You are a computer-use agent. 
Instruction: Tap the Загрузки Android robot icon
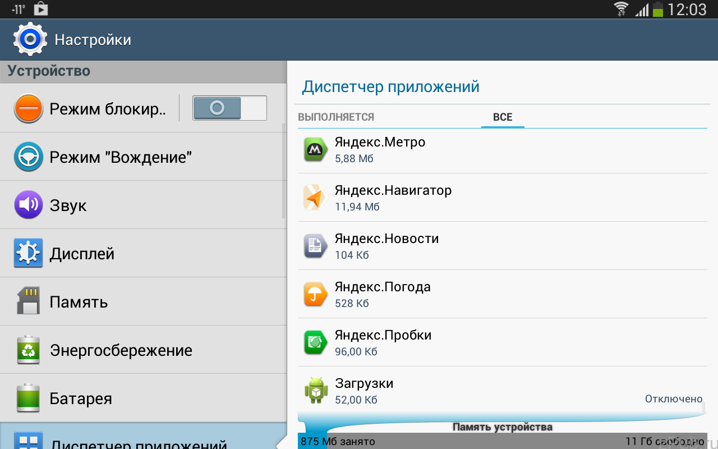pos(316,391)
